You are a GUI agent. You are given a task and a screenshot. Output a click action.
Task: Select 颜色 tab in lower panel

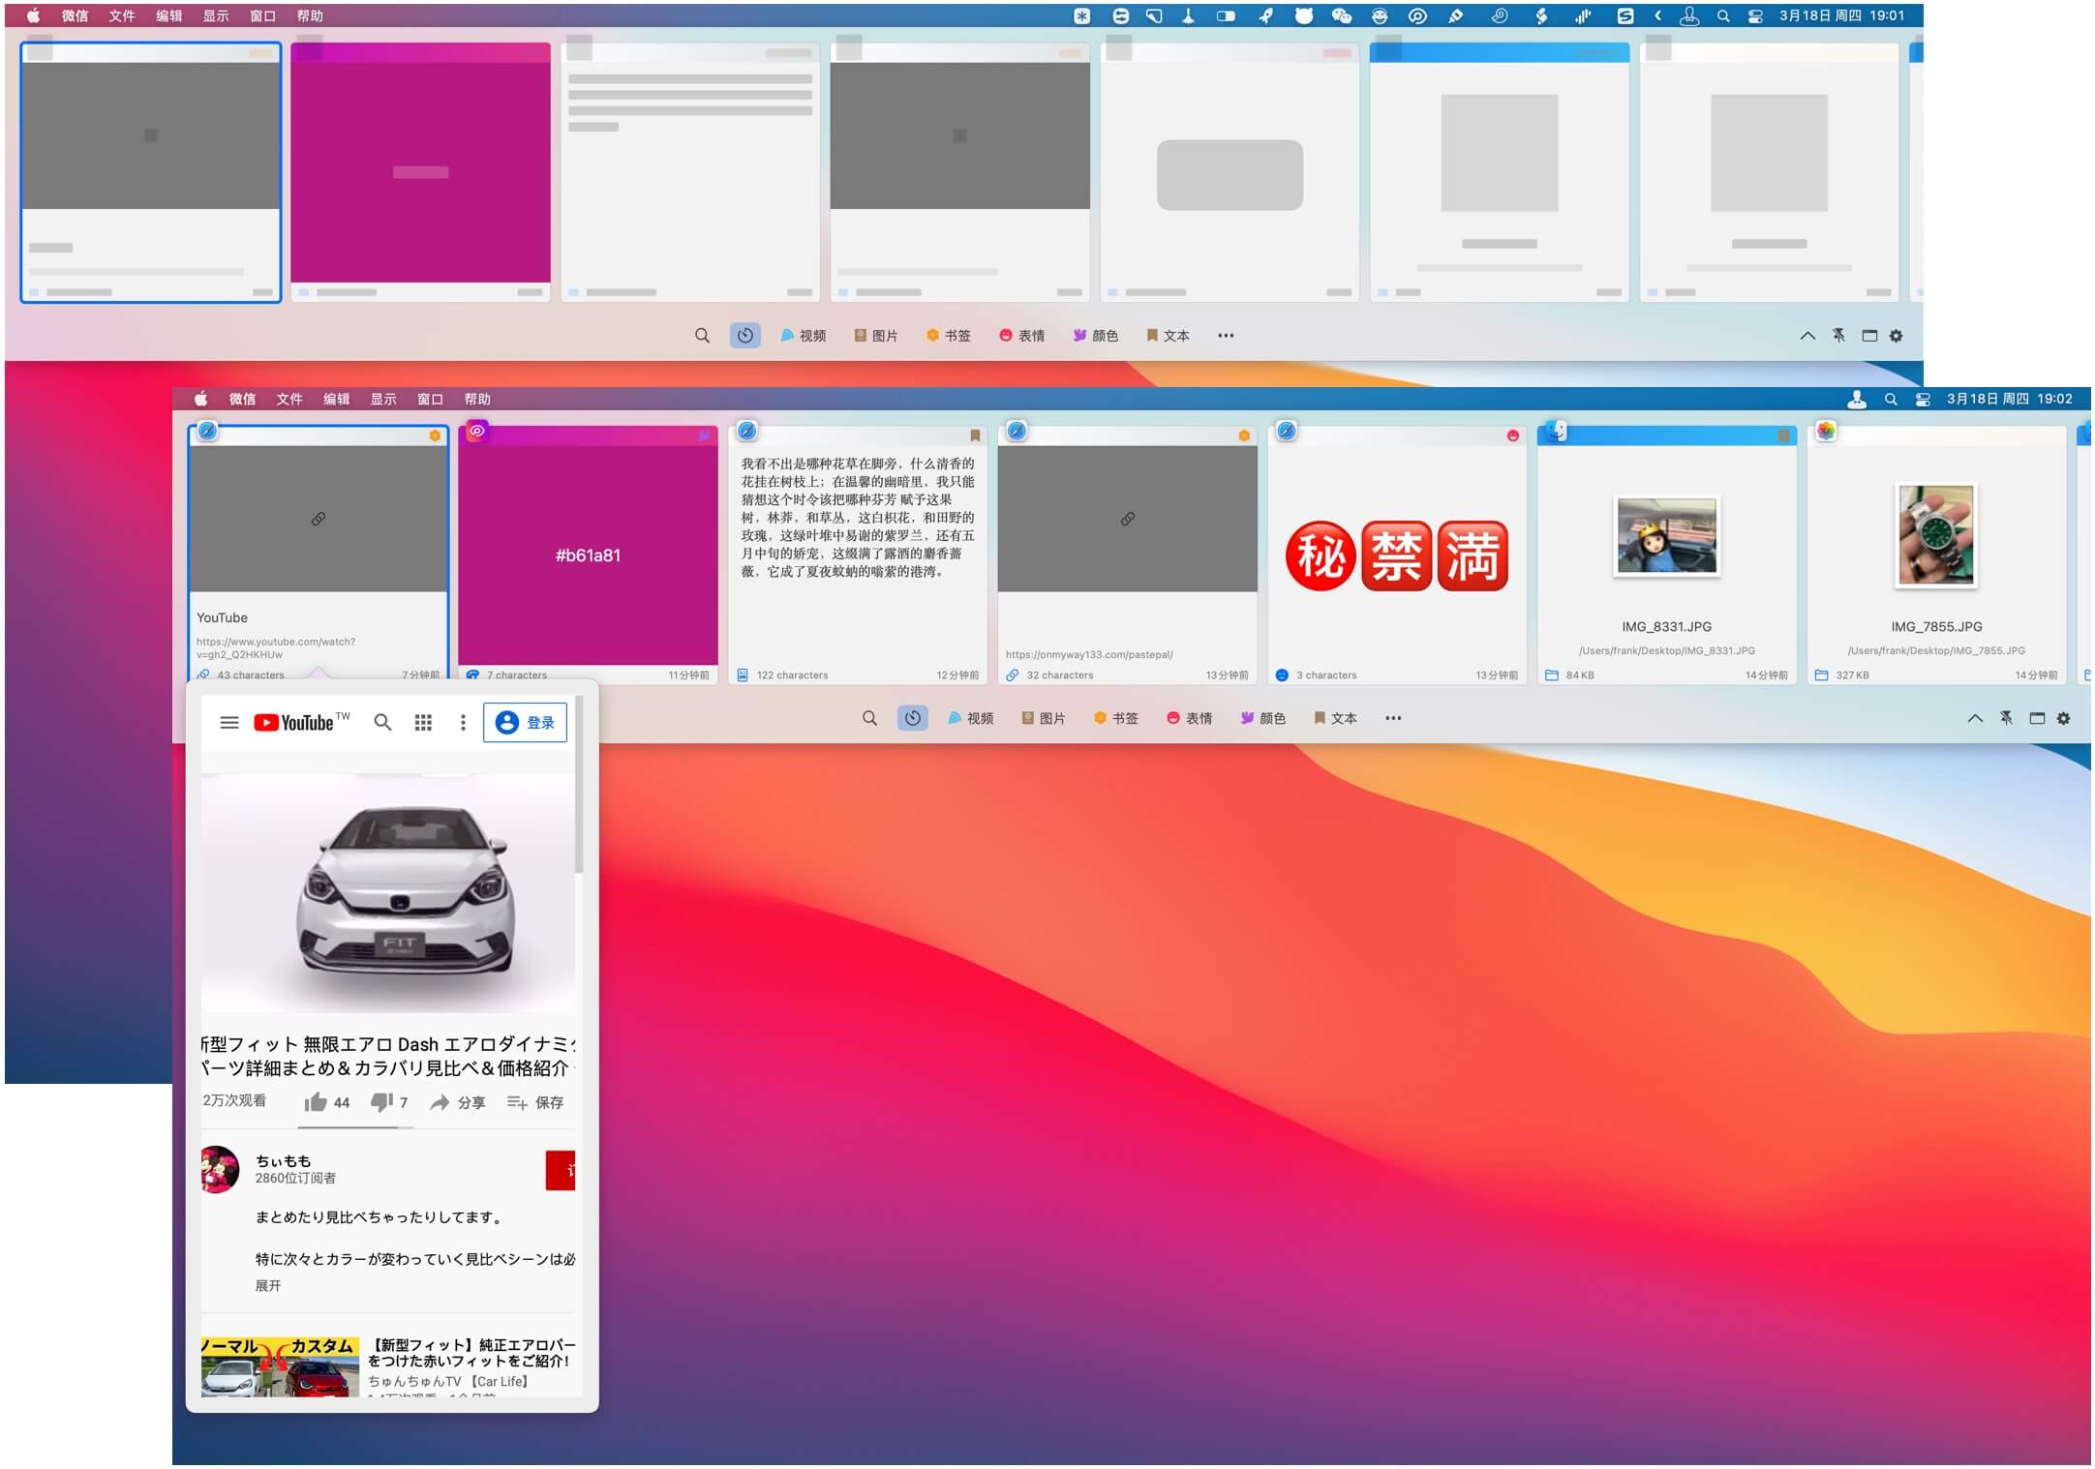pyautogui.click(x=1262, y=718)
